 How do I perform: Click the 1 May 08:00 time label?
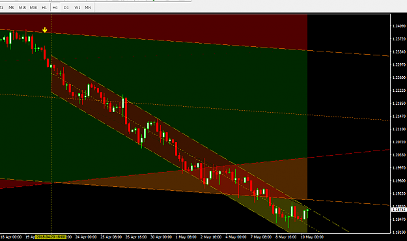pos(186,237)
